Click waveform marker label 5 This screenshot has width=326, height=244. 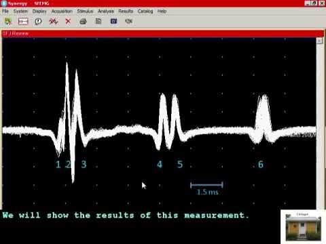pyautogui.click(x=180, y=165)
